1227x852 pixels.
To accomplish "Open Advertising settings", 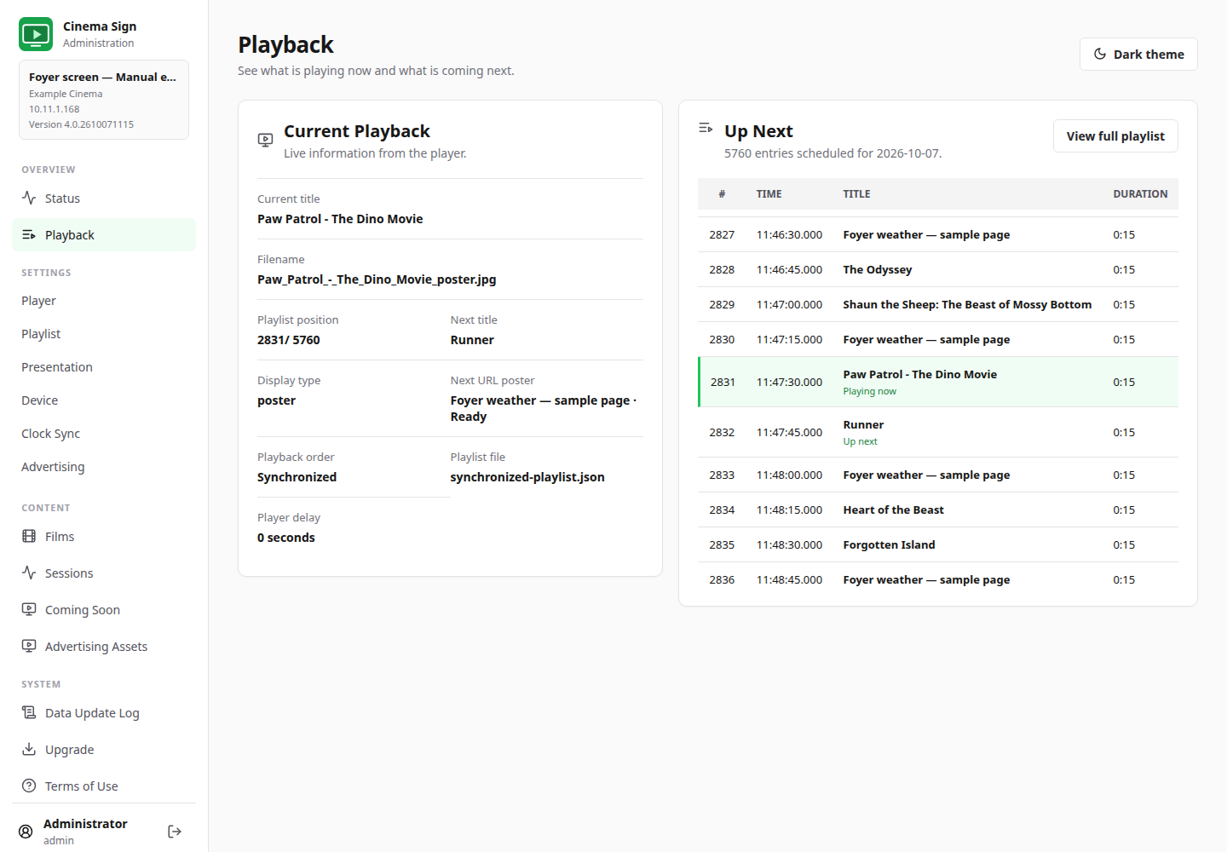I will point(104,467).
